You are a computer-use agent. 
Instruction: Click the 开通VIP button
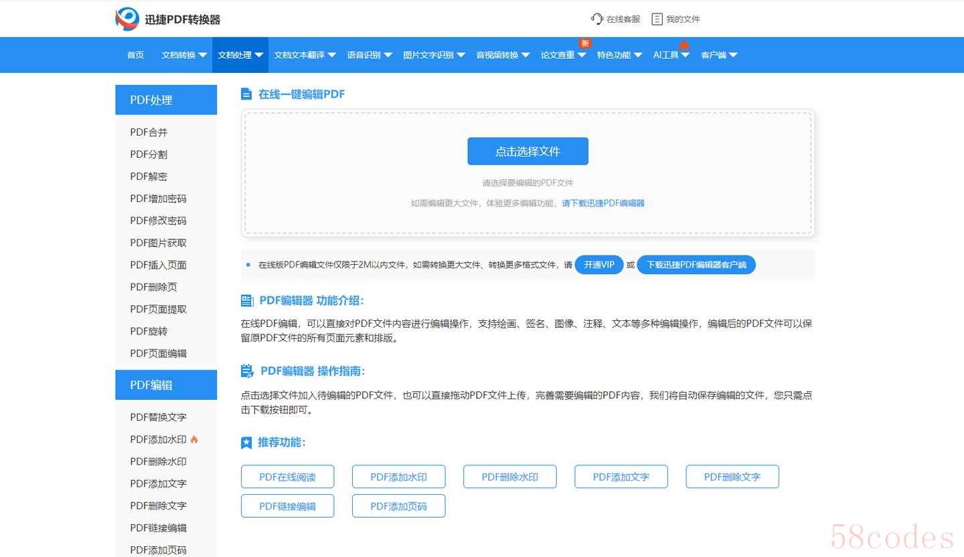(598, 265)
